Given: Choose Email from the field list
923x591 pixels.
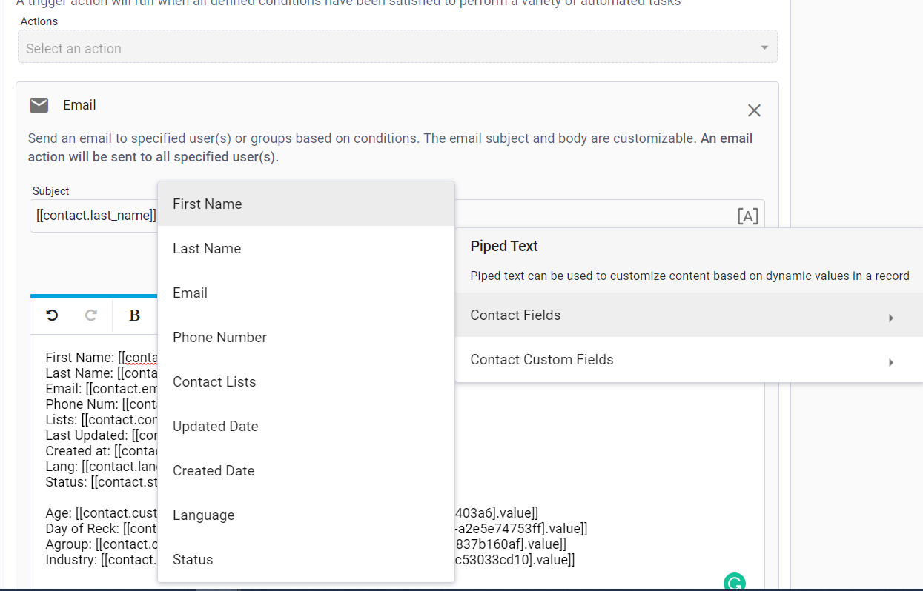Looking at the screenshot, I should [306, 293].
